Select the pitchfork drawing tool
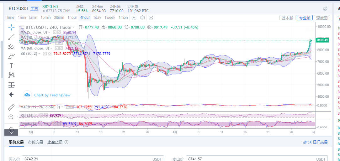 (x=11, y=47)
